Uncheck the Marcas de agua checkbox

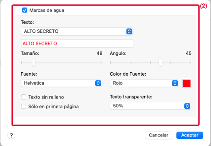(25, 10)
